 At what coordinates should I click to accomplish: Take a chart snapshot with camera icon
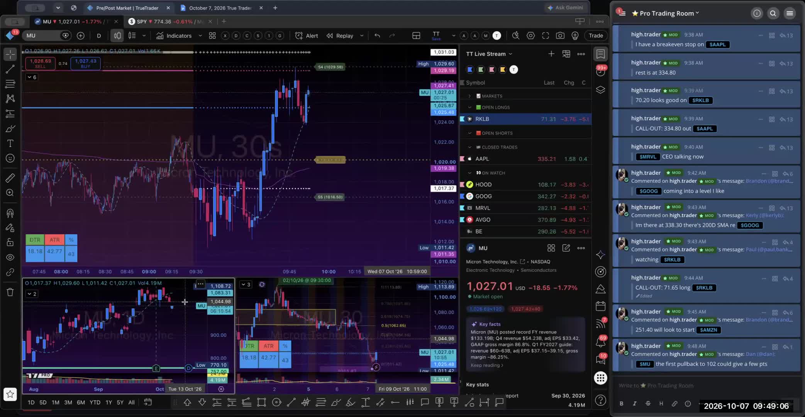point(560,36)
